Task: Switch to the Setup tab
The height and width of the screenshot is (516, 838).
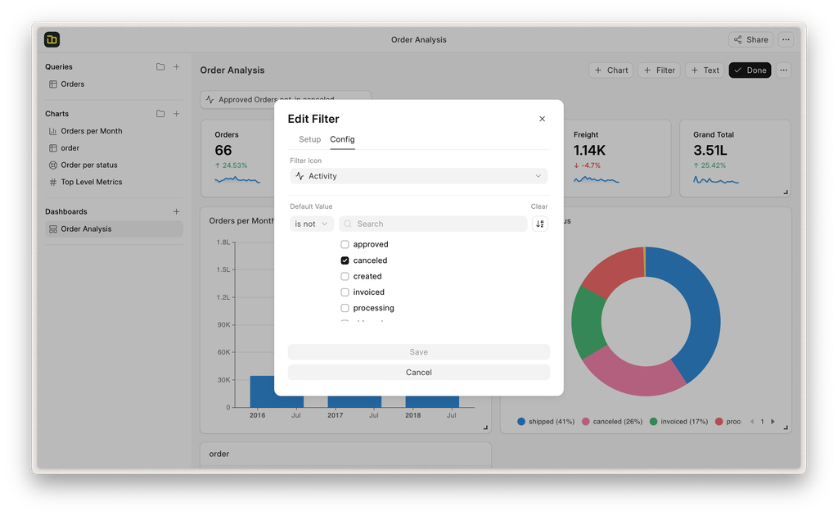Action: pyautogui.click(x=309, y=139)
